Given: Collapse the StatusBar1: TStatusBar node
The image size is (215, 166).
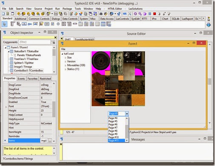Looking at the screenshot, I should click(9, 52).
